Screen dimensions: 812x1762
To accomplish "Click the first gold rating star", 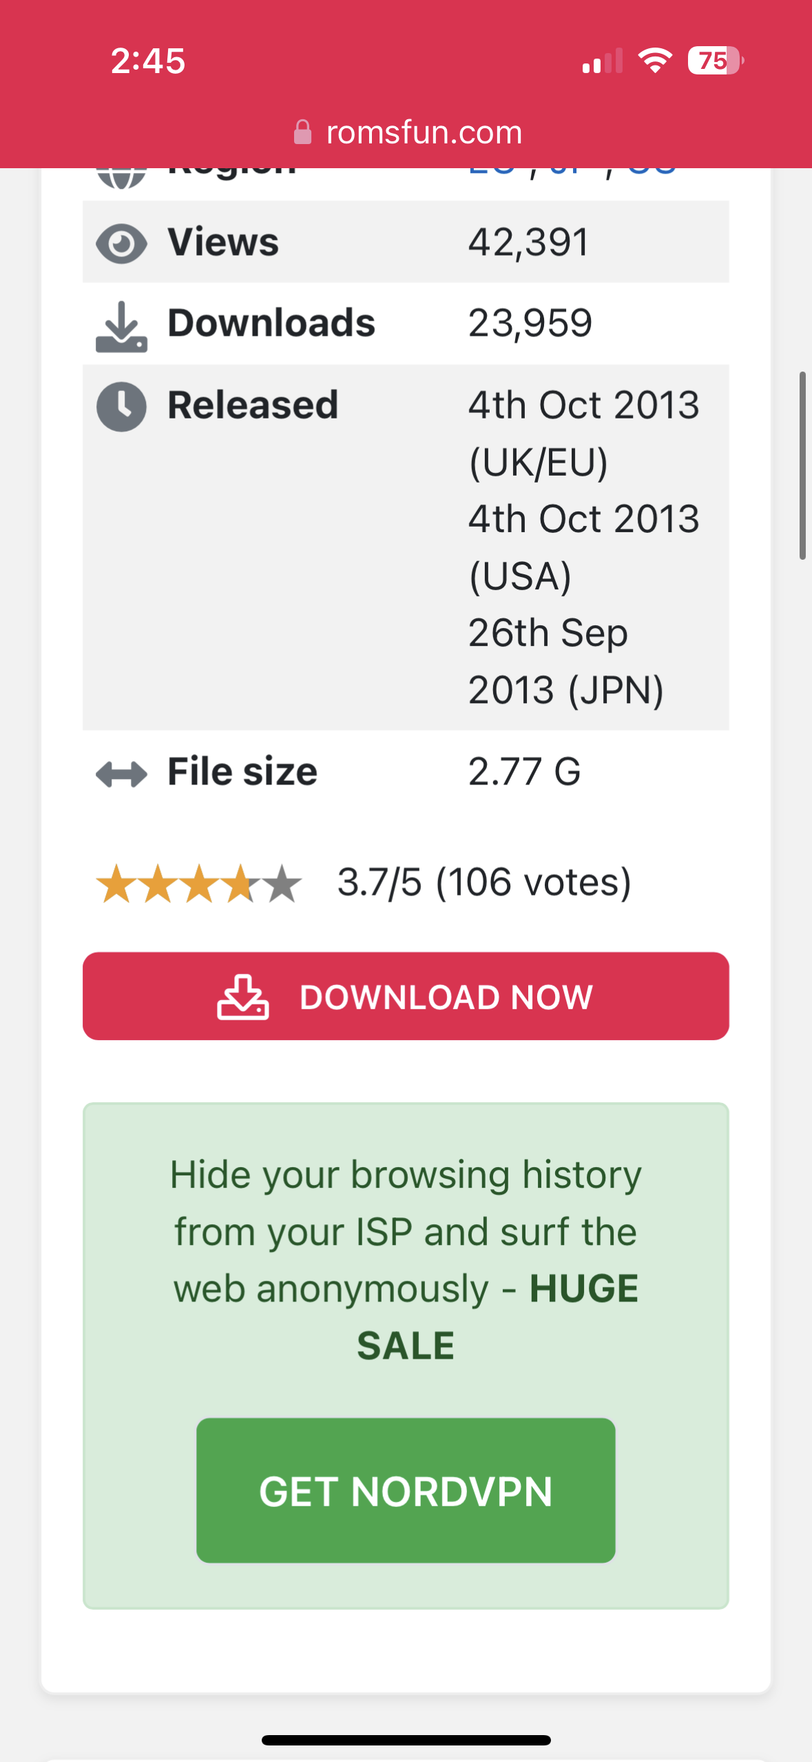I will click(x=116, y=884).
